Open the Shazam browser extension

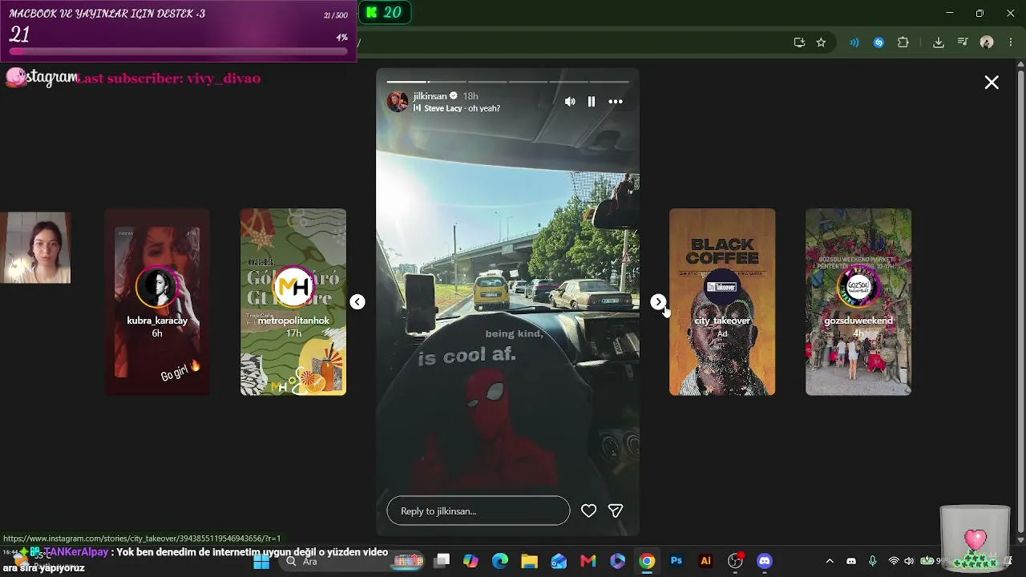(879, 42)
